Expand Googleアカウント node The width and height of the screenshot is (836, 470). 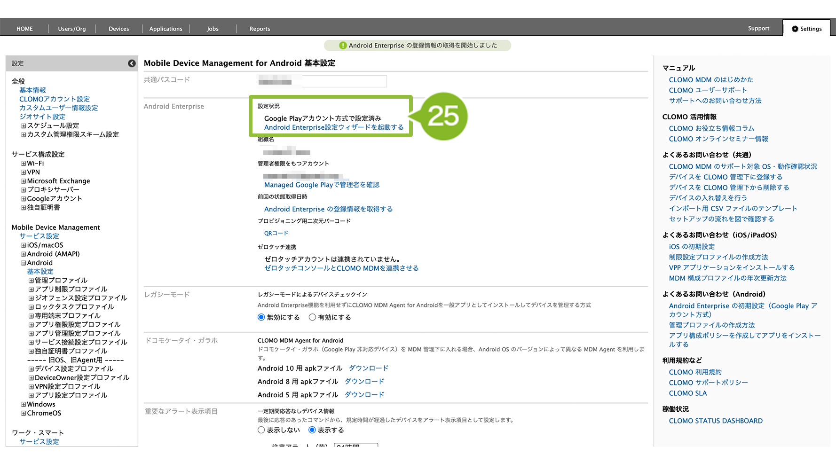(x=24, y=199)
